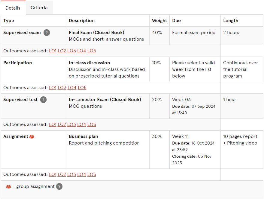264x199 pixels.
Task: Open LO1 link under Final Exam outcomes
Action: pos(53,51)
